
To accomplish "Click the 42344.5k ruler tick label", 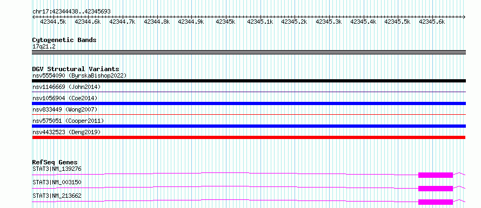I will 53,22.
